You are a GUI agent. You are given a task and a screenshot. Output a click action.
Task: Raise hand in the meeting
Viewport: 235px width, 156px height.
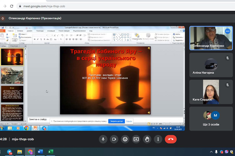pyautogui.click(x=147, y=139)
